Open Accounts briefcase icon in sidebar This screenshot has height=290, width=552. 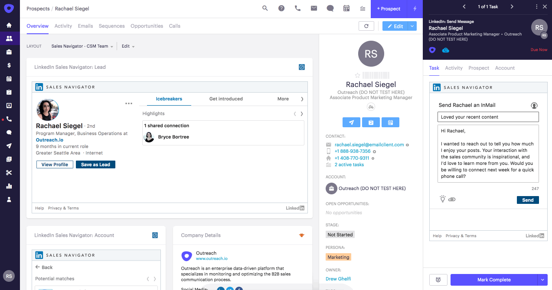9,52
